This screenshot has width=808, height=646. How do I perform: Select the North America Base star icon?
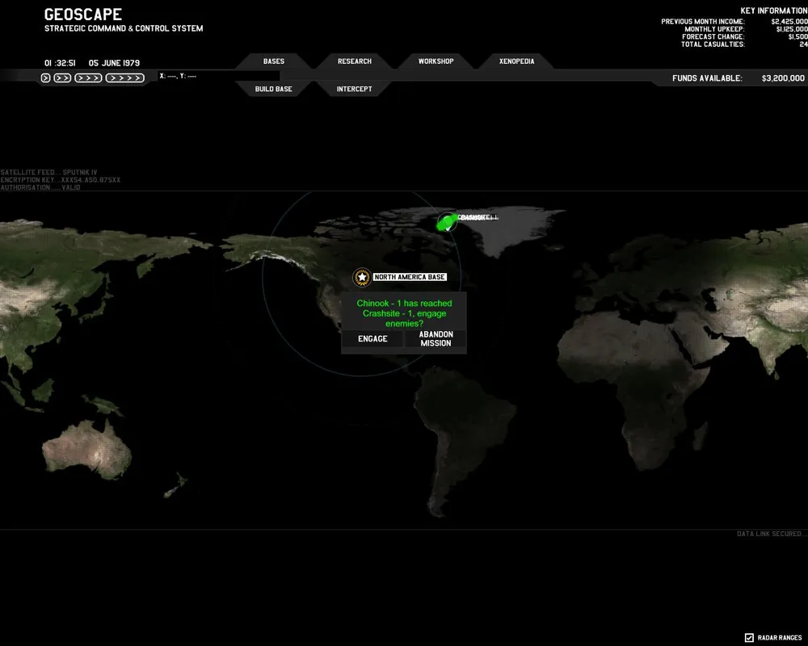coord(362,277)
